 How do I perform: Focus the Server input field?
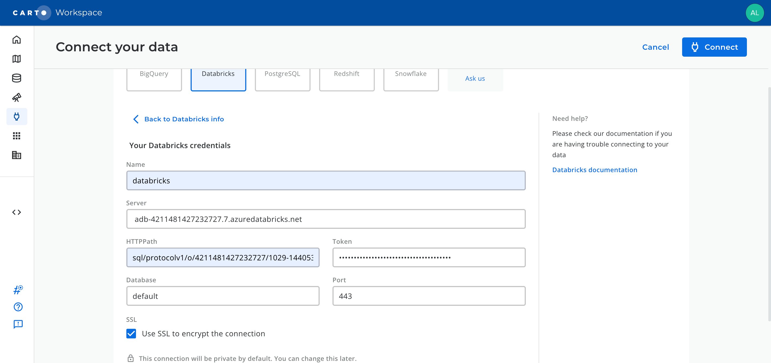pyautogui.click(x=326, y=219)
